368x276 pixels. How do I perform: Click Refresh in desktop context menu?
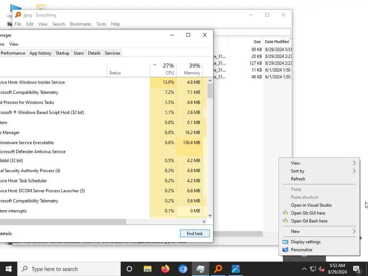(x=319, y=179)
